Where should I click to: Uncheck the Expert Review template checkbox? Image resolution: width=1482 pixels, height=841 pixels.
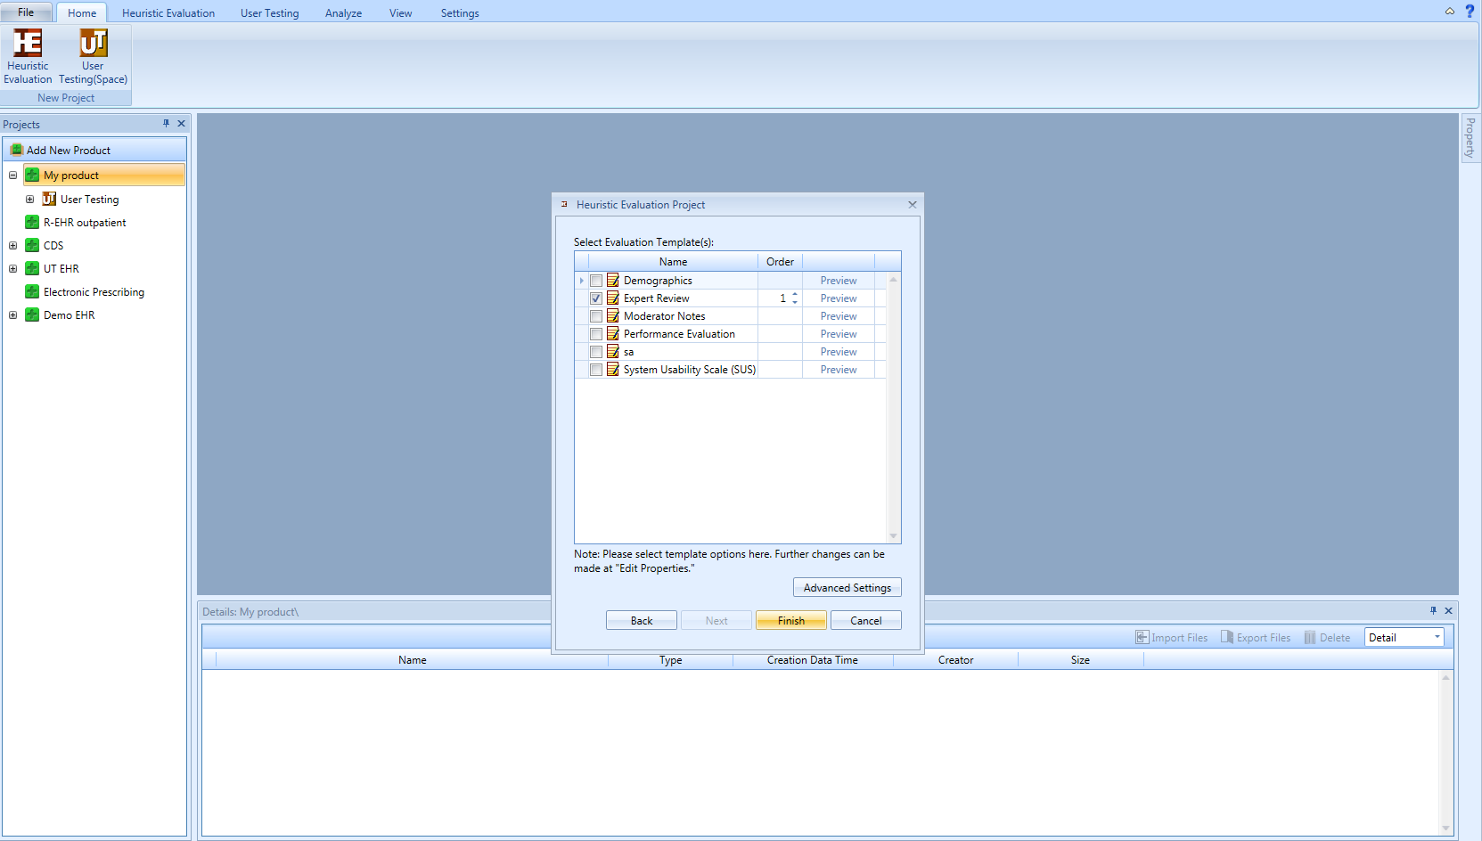coord(596,298)
